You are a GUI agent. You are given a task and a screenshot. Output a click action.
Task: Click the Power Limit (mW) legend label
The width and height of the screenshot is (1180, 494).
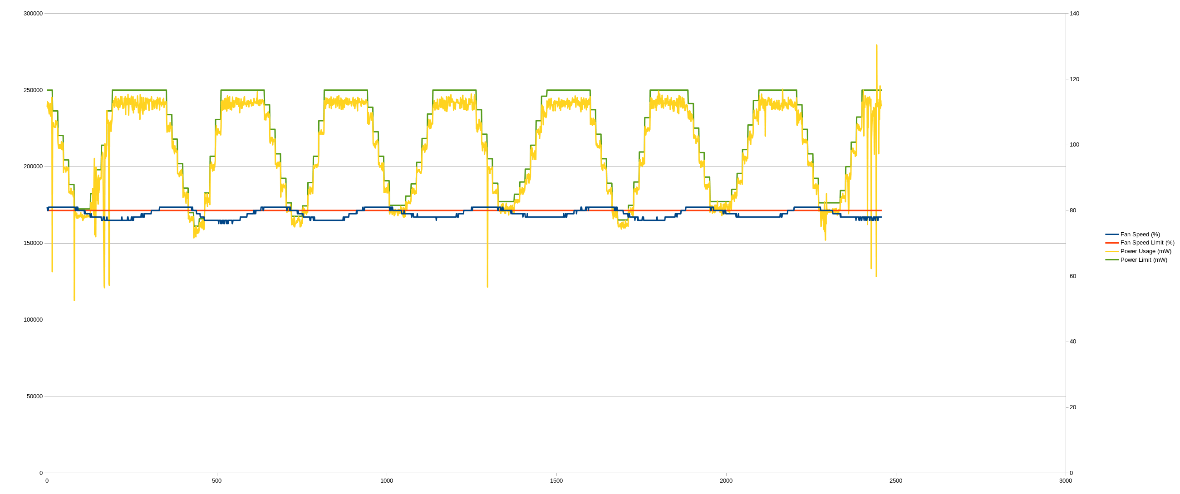tap(1143, 260)
